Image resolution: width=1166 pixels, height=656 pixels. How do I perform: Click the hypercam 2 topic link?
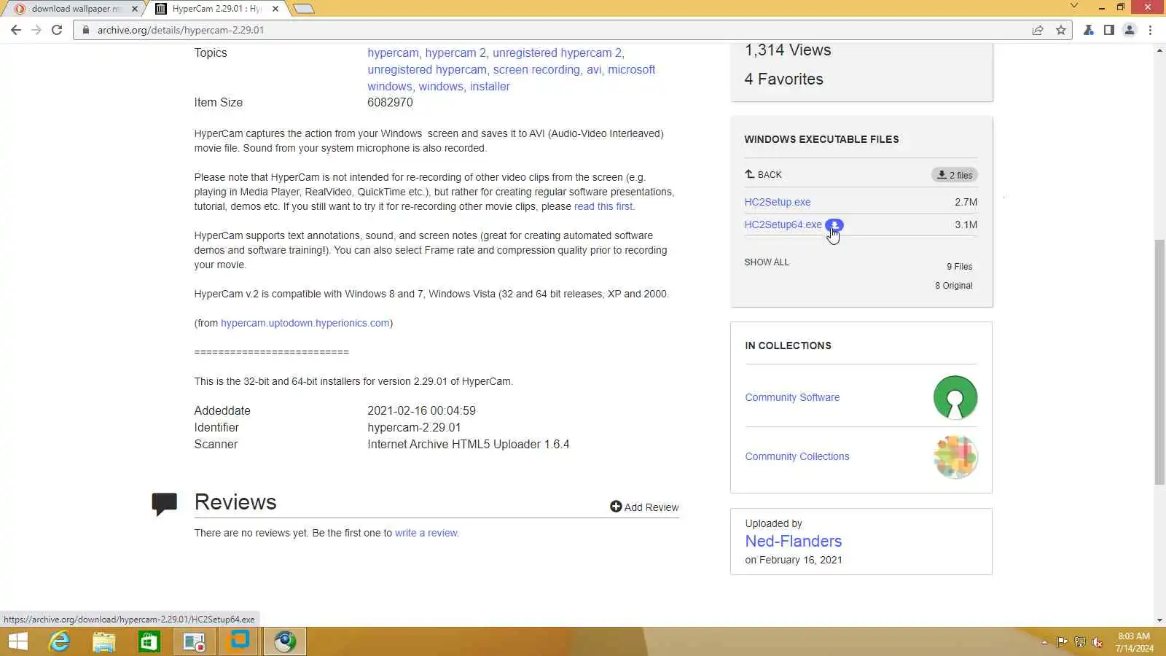455,52
